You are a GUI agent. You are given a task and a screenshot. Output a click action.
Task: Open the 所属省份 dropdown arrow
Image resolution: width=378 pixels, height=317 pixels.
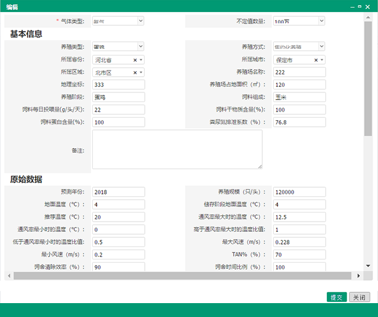pyautogui.click(x=141, y=60)
